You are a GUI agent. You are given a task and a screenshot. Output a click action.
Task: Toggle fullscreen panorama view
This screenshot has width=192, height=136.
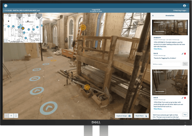(x=16, y=116)
